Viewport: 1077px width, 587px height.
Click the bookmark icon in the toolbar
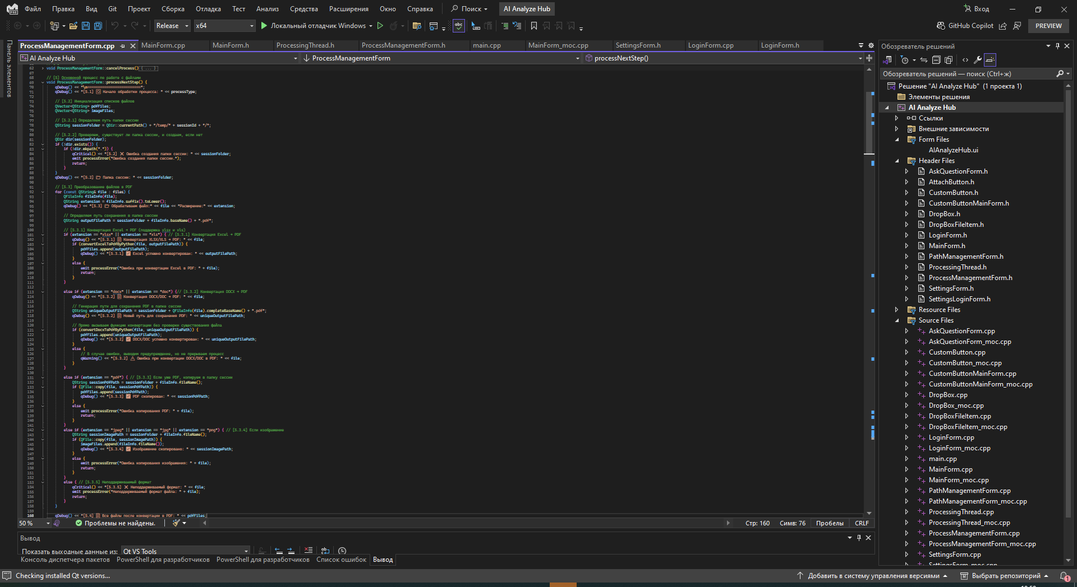[x=533, y=26]
